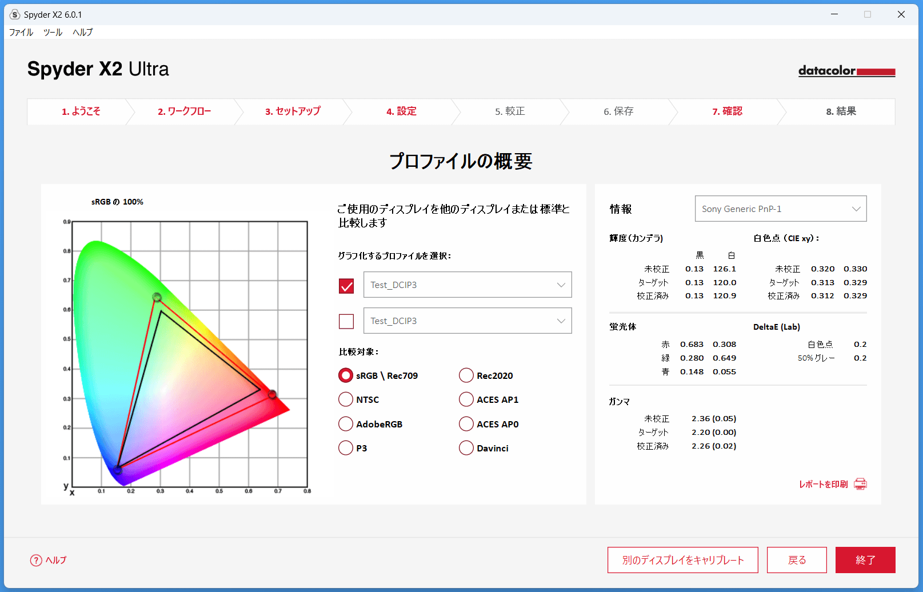This screenshot has height=592, width=923.
Task: Click the green primary point on gamut chart
Action: (157, 297)
